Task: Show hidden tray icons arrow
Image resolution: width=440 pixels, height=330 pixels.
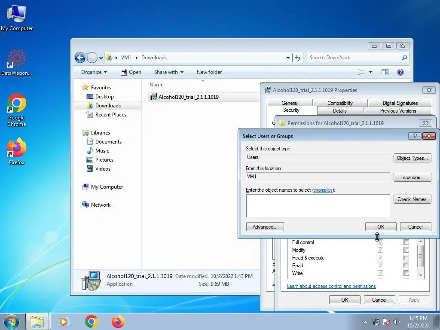Action: pos(365,322)
